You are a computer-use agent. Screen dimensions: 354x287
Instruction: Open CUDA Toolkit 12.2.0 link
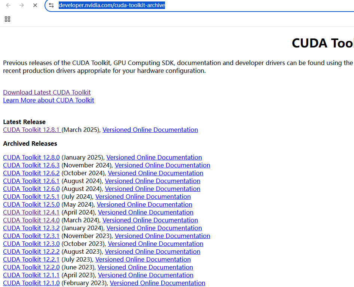[31, 268]
